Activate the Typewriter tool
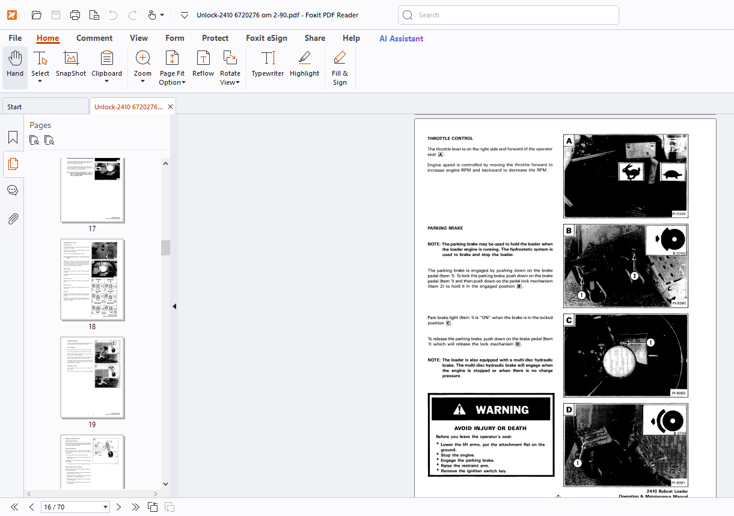Image resolution: width=734 pixels, height=516 pixels. tap(268, 65)
